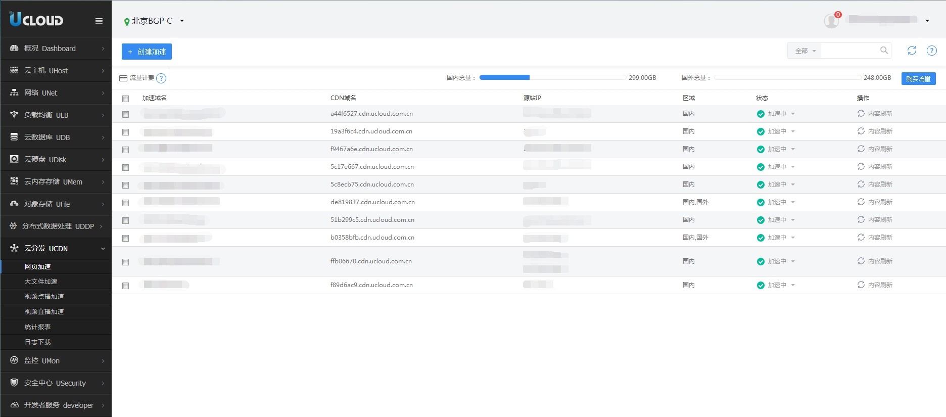
Task: Click the 加速域名 column header
Action: [155, 98]
